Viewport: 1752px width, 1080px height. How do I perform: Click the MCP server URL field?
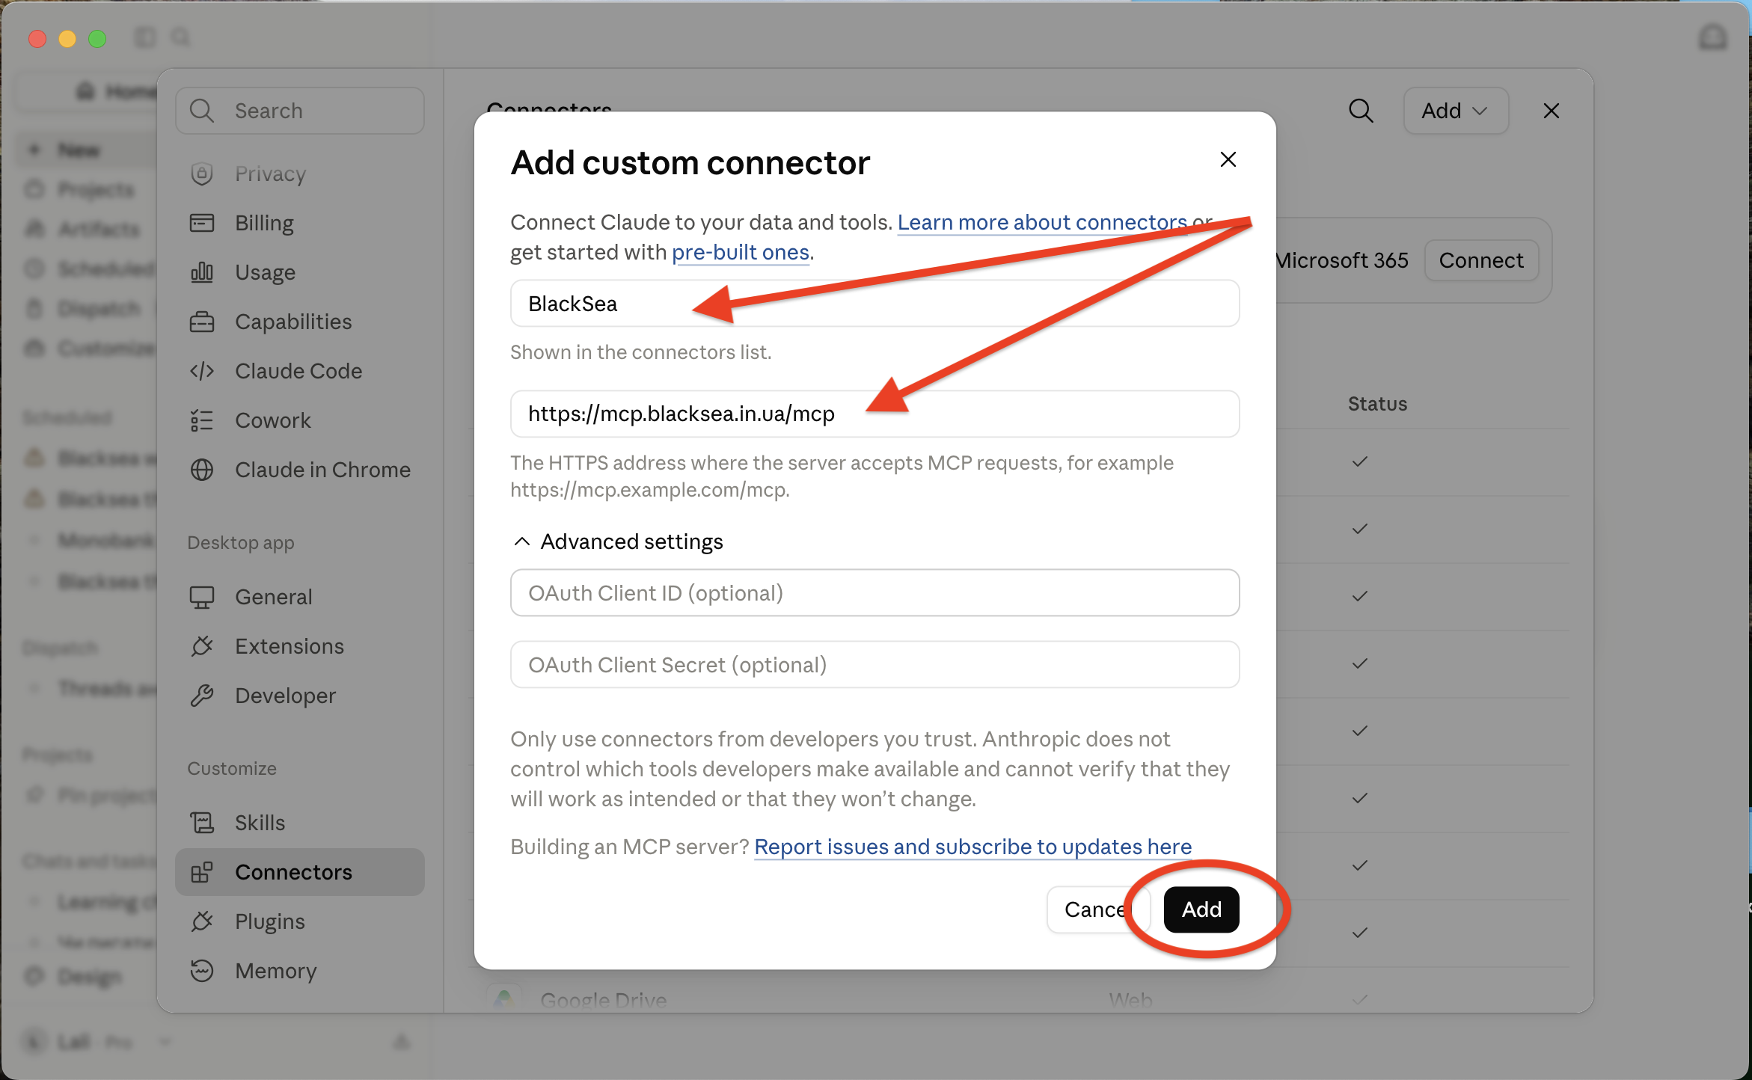tap(875, 414)
